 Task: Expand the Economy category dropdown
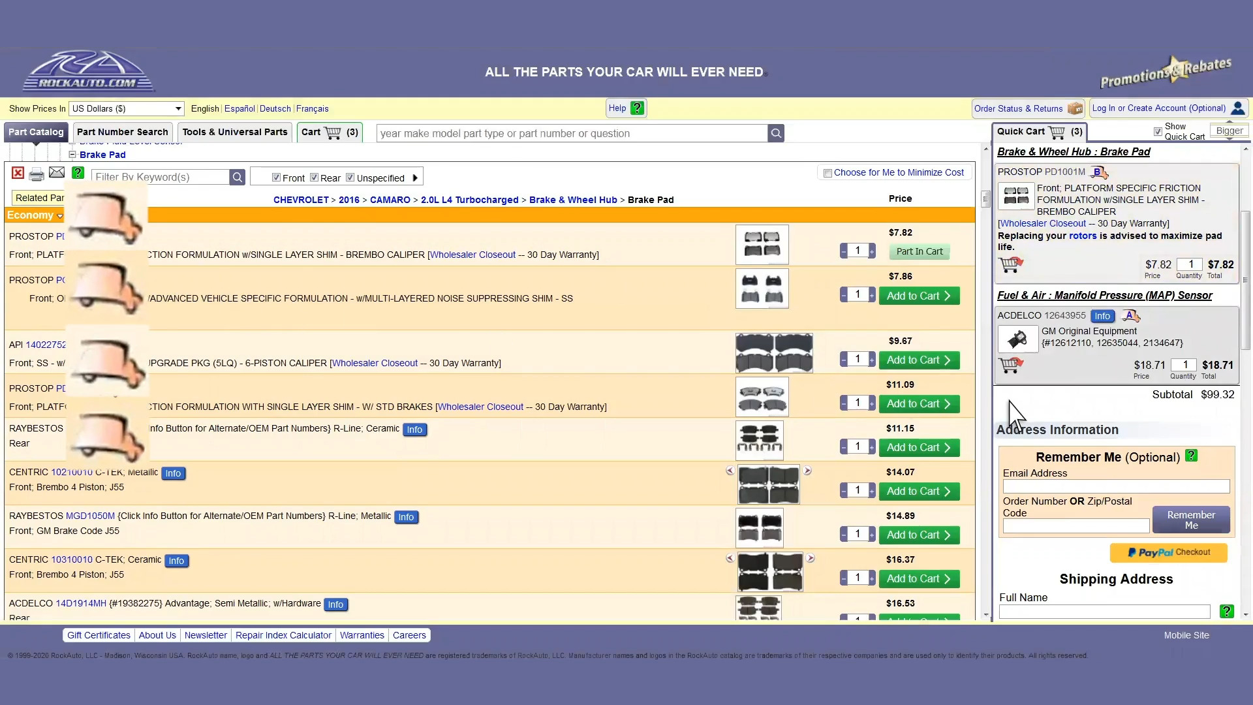[60, 216]
